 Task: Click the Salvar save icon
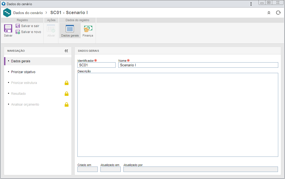click(x=8, y=28)
